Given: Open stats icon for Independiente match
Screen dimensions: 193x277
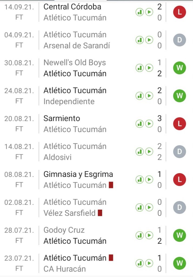Looking at the screenshot, I should click(x=139, y=96).
